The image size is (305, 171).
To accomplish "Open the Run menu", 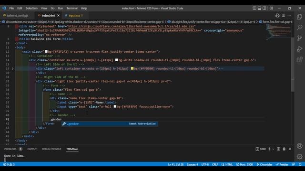I will [x=61, y=8].
